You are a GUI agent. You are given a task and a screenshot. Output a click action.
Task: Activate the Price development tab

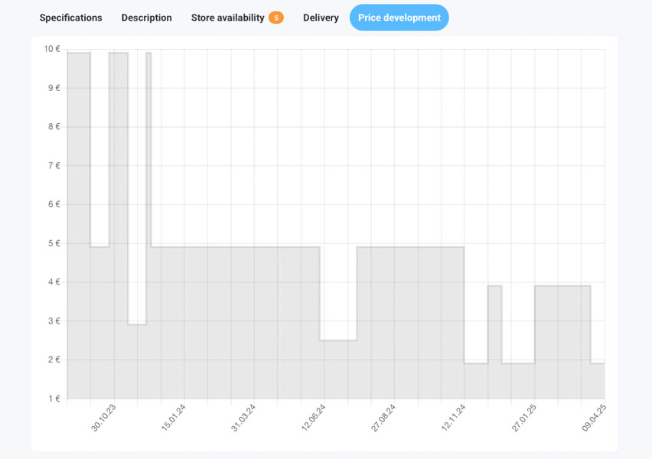(x=399, y=17)
